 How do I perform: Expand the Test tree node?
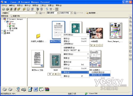click(x=7, y=24)
